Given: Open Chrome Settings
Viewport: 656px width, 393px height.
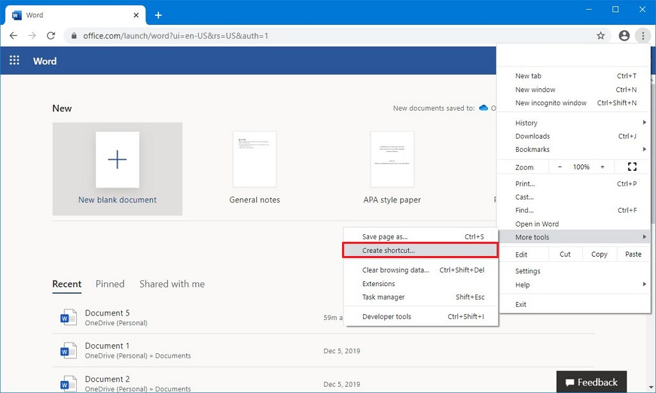Looking at the screenshot, I should (x=573, y=271).
